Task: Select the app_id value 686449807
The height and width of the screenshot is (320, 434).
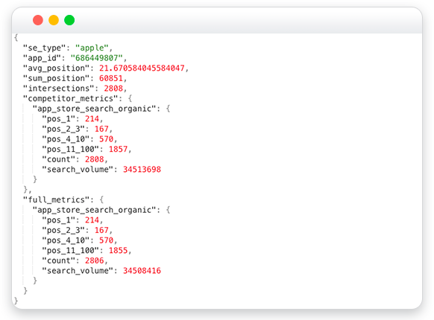Action: [97, 58]
